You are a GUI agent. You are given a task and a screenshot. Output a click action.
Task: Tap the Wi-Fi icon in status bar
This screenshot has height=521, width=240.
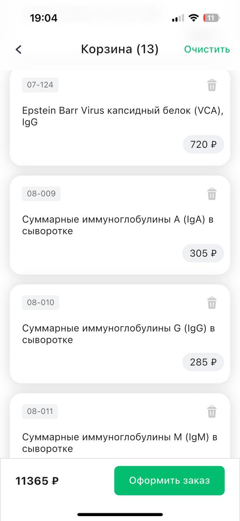tap(194, 18)
